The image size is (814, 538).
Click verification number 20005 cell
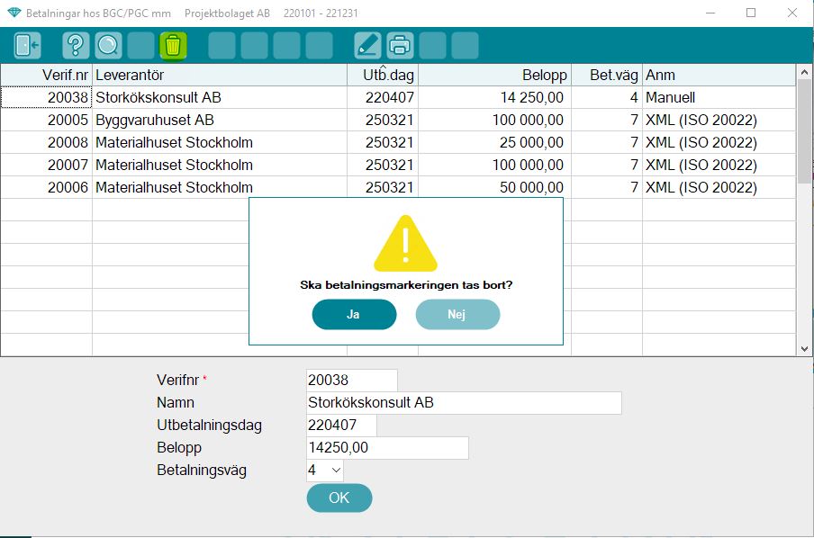pos(46,120)
